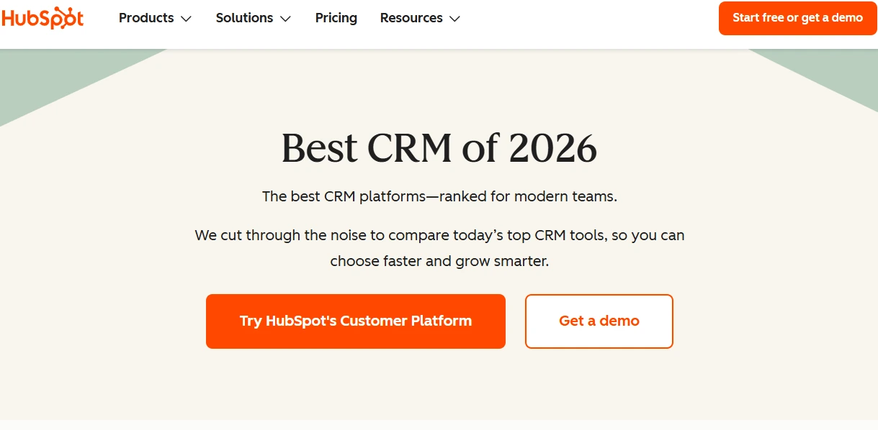Click the orange header CTA button
The width and height of the screenshot is (878, 430).
point(797,17)
